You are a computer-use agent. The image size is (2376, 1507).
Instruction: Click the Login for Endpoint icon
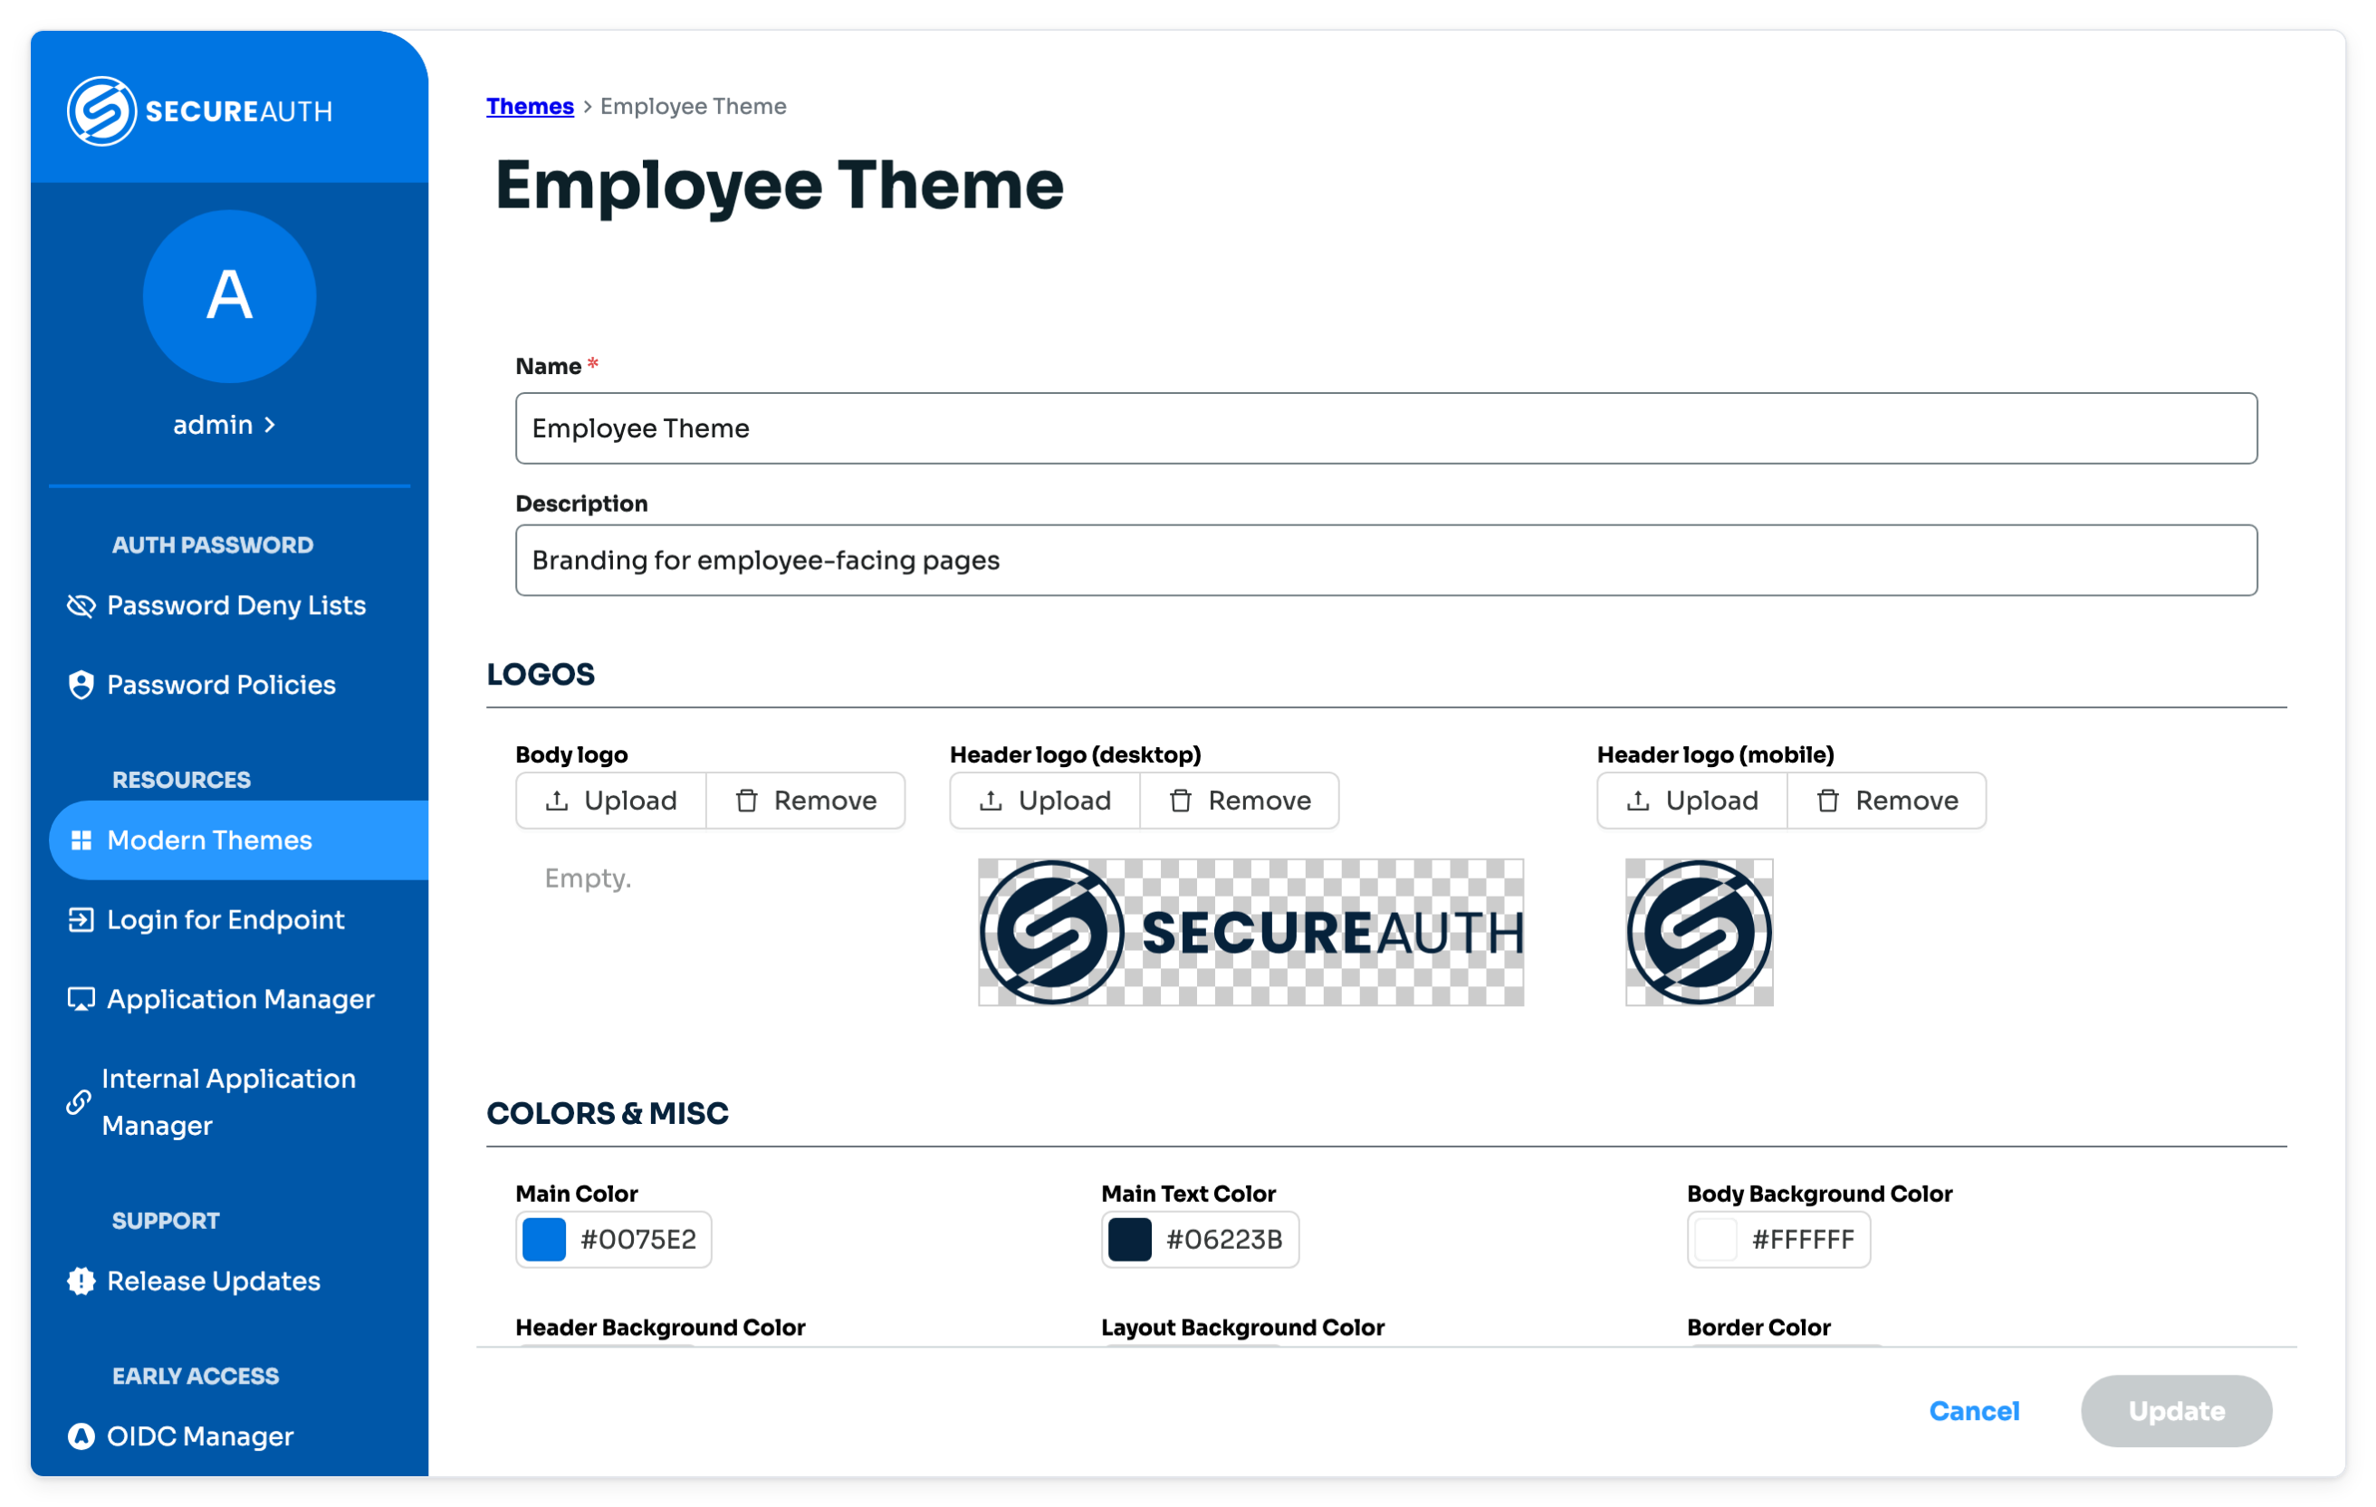tap(81, 920)
